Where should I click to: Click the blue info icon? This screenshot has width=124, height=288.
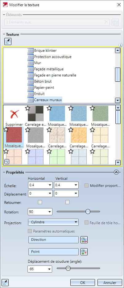click(121, 45)
